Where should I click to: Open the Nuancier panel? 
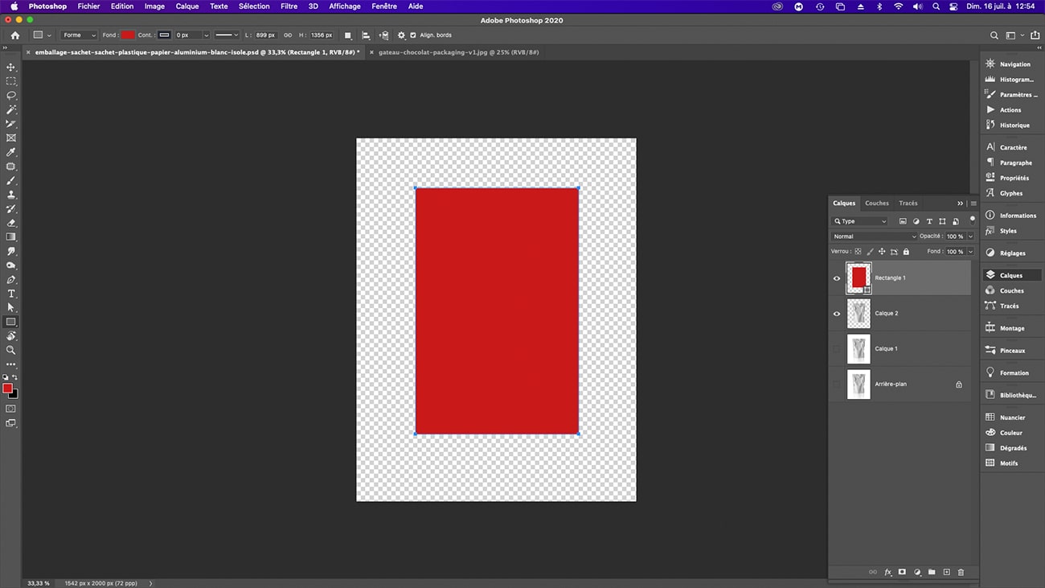point(1012,417)
